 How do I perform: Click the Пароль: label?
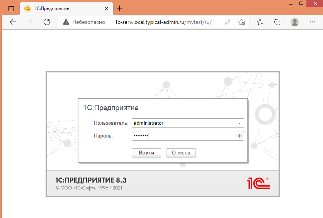point(103,136)
